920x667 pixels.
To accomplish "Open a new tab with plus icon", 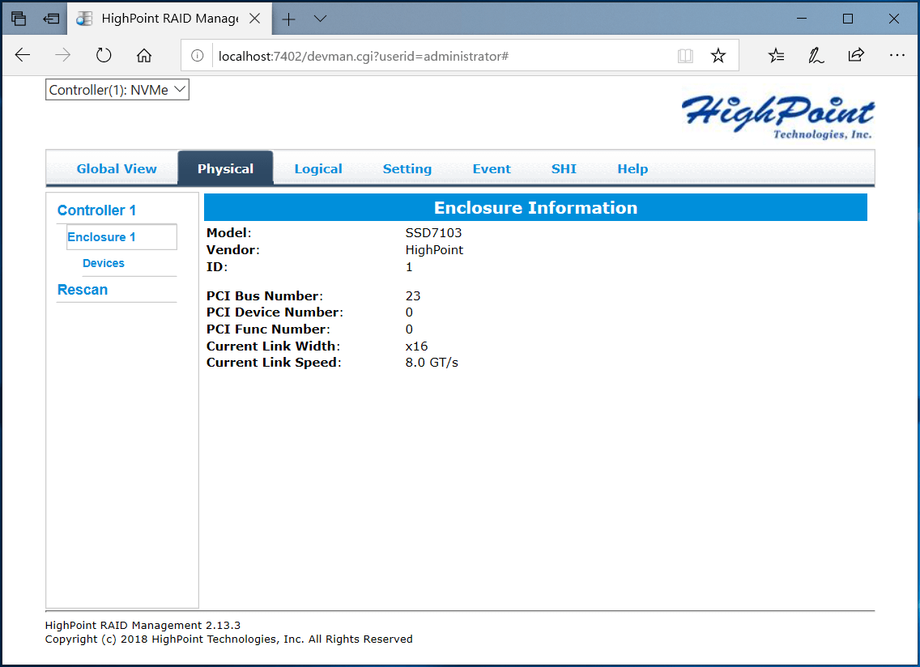I will pyautogui.click(x=288, y=19).
